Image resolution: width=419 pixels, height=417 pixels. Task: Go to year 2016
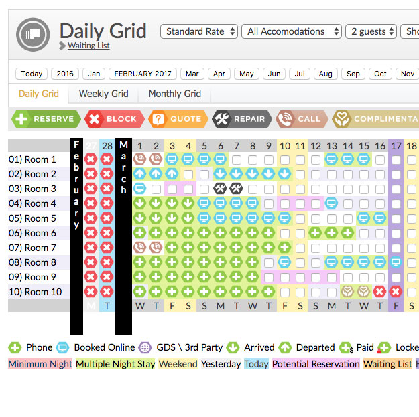coord(65,74)
